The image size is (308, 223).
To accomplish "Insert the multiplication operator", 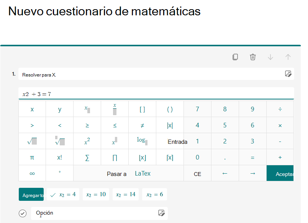I will [x=280, y=125].
